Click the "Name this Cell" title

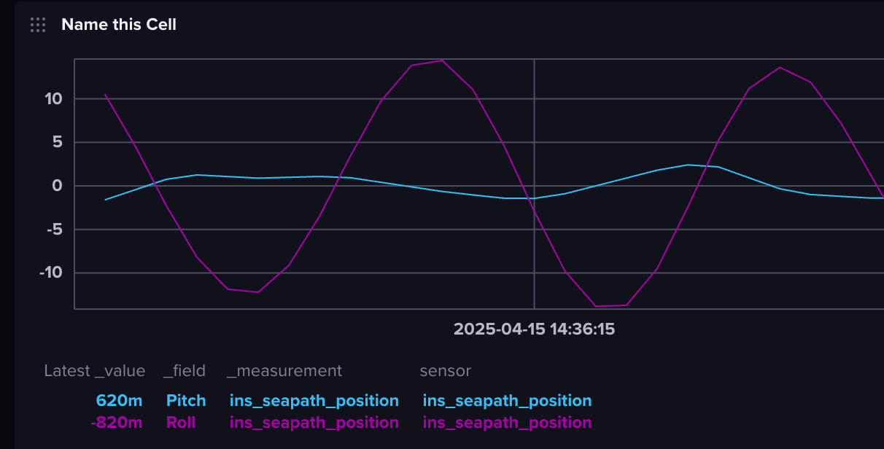tap(118, 25)
